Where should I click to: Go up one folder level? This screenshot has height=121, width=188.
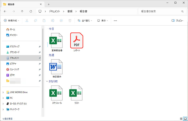pos(22,11)
